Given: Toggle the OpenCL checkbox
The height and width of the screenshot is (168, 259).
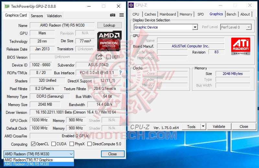Looking at the screenshot, I should tap(33, 144).
